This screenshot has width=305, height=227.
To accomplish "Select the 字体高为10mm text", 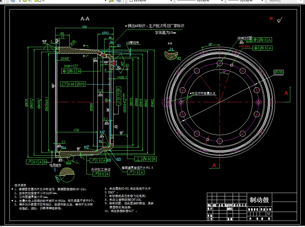I will [x=166, y=33].
